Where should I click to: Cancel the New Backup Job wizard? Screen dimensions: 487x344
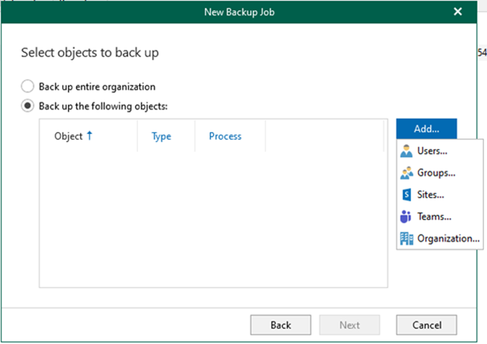point(426,325)
